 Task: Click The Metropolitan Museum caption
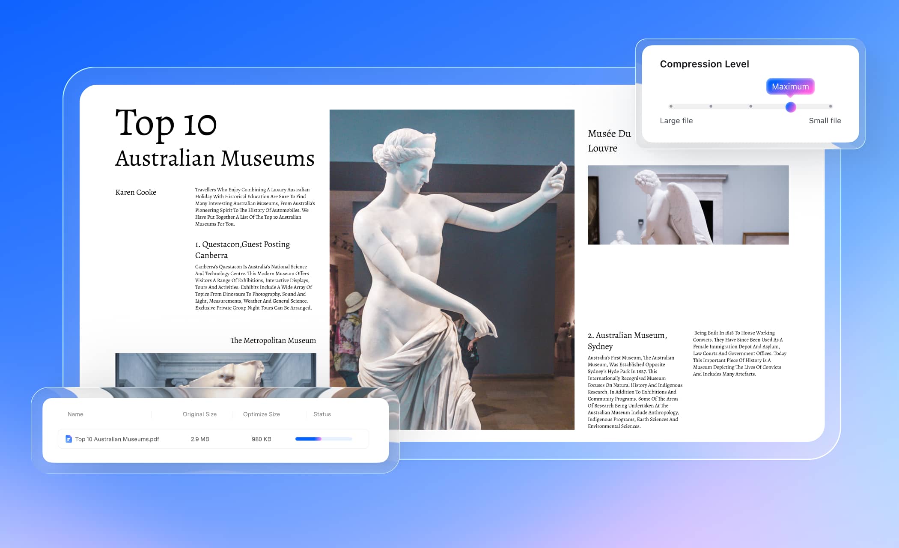[x=273, y=340]
